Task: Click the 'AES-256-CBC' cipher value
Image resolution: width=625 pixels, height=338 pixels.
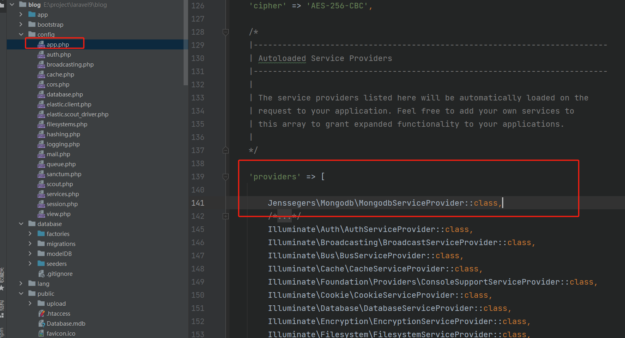Action: click(x=337, y=6)
